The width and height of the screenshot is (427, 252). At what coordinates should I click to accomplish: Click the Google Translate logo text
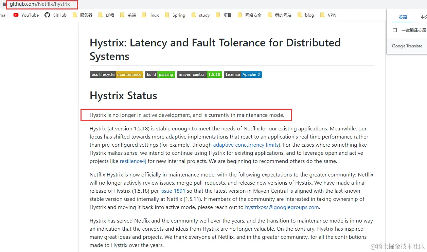click(407, 46)
